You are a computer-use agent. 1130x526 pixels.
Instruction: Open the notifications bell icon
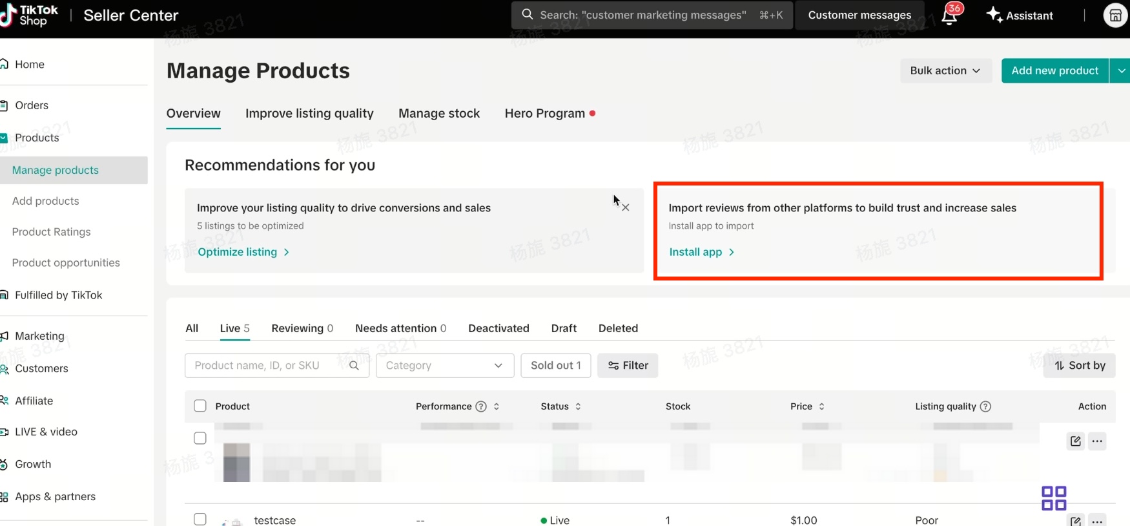[949, 16]
